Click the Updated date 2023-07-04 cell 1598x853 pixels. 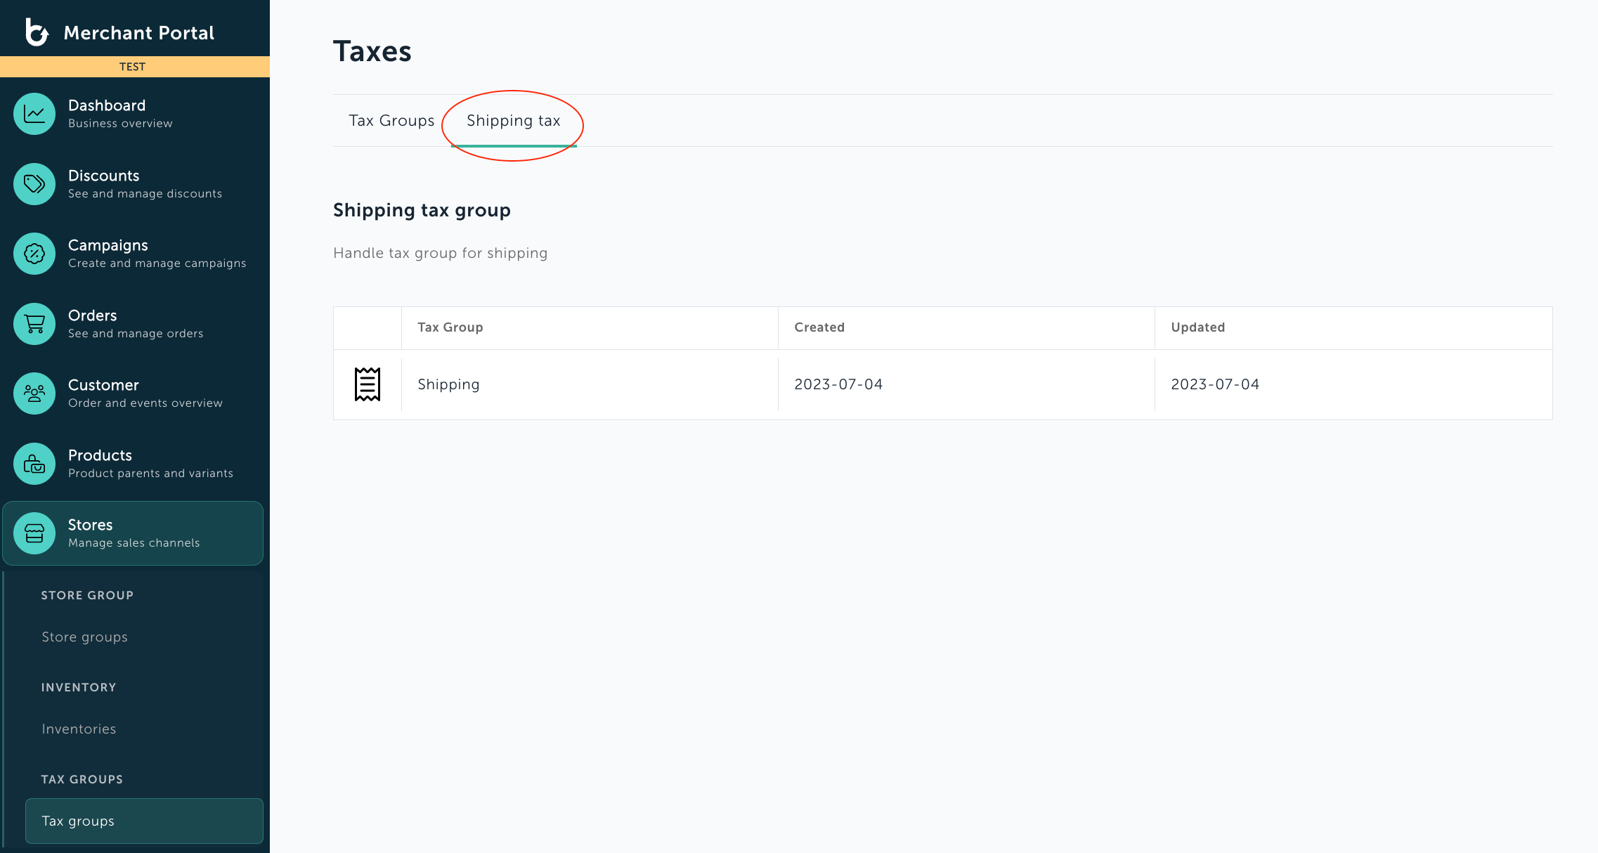coord(1353,384)
